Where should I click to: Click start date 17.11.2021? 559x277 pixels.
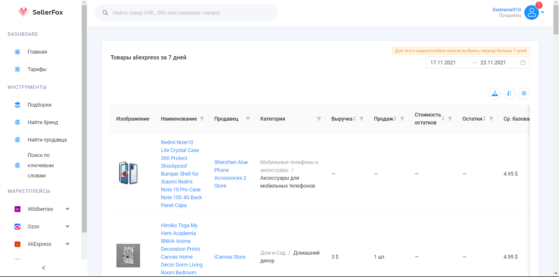click(x=443, y=63)
